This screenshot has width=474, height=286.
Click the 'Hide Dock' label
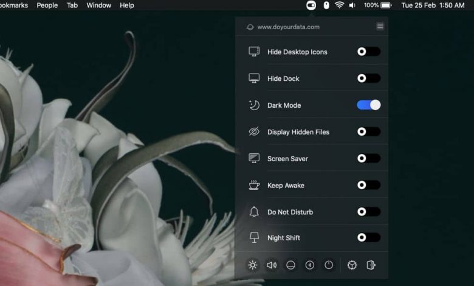click(283, 78)
